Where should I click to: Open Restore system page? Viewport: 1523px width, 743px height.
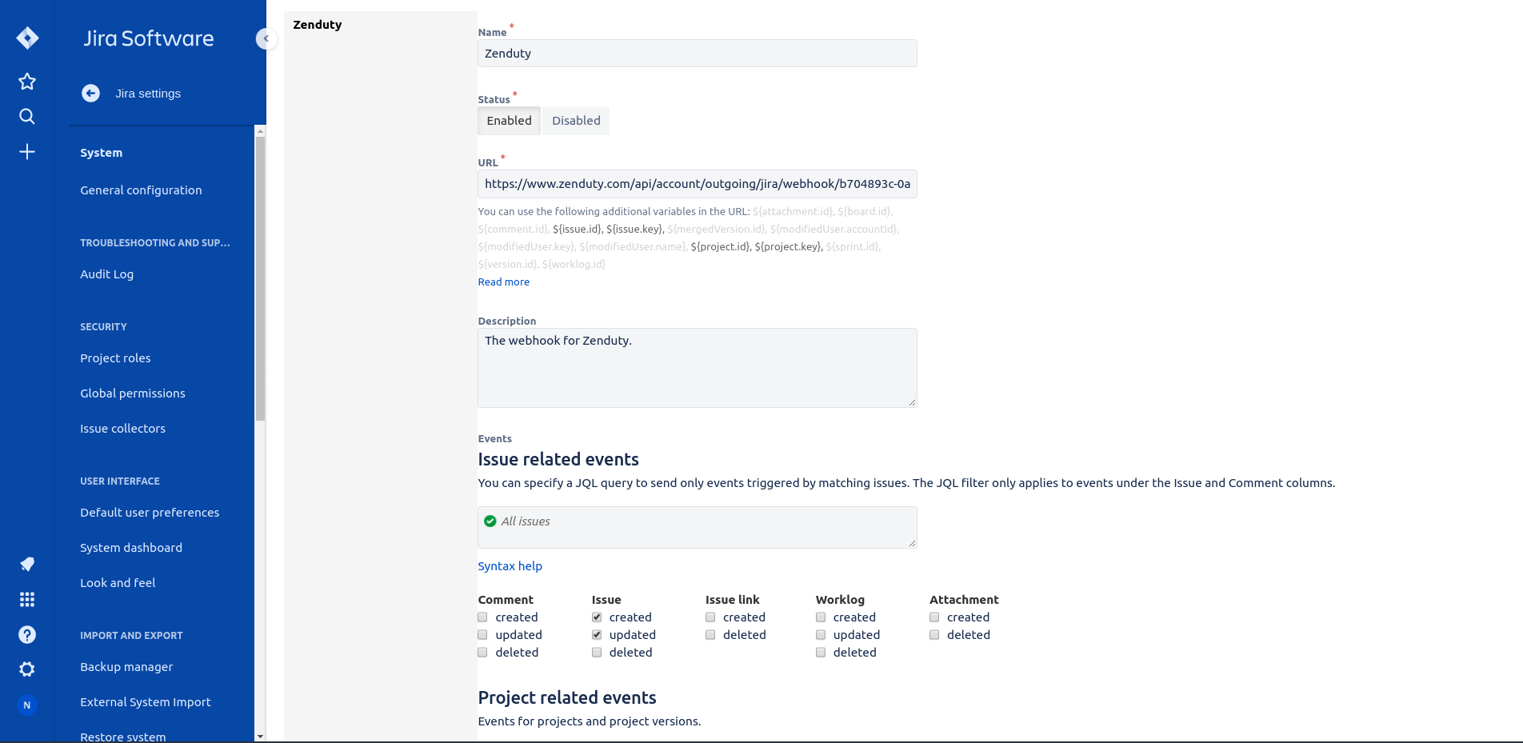[x=123, y=737]
